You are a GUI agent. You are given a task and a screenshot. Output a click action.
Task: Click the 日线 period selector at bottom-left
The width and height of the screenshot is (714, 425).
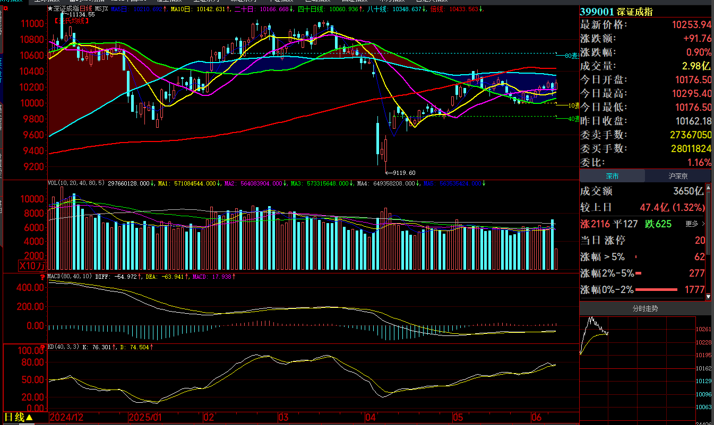tap(19, 418)
